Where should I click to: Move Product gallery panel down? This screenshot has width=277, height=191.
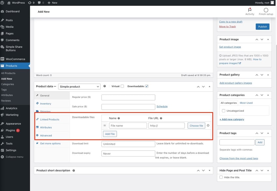pyautogui.click(x=262, y=75)
